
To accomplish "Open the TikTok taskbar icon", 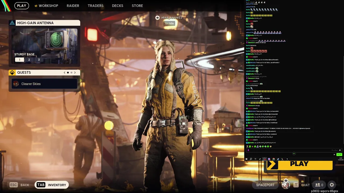I will click(260, 159).
